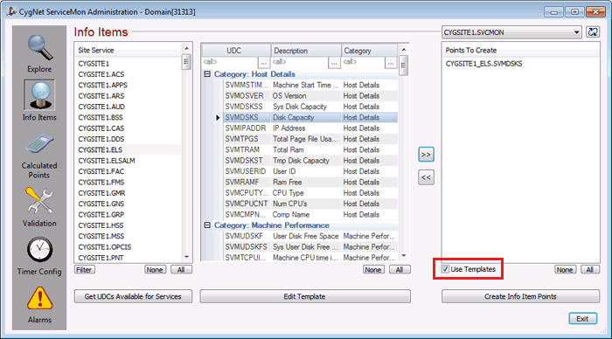Click UDC grid scroll down arrow

click(x=404, y=256)
